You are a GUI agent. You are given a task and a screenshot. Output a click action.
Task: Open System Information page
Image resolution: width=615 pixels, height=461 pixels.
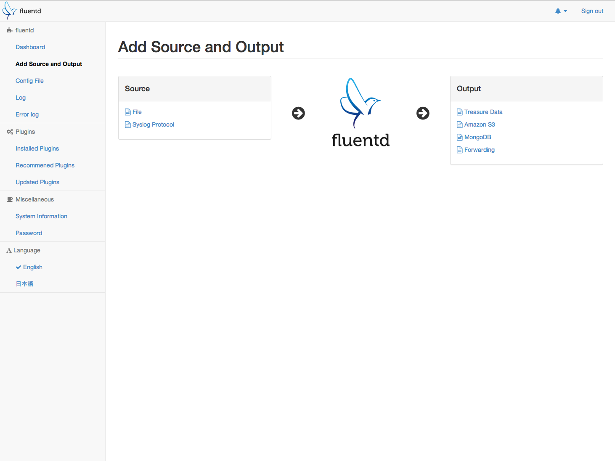coord(41,216)
